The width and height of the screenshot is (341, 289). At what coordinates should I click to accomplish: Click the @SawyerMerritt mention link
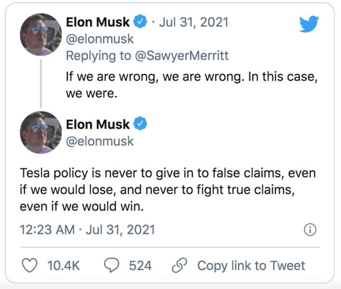pos(181,56)
